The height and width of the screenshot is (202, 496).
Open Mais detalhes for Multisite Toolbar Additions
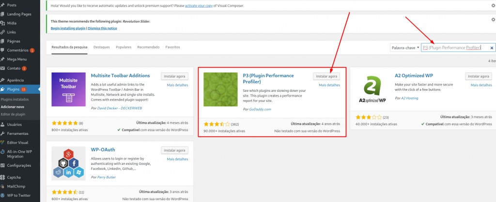177,85
